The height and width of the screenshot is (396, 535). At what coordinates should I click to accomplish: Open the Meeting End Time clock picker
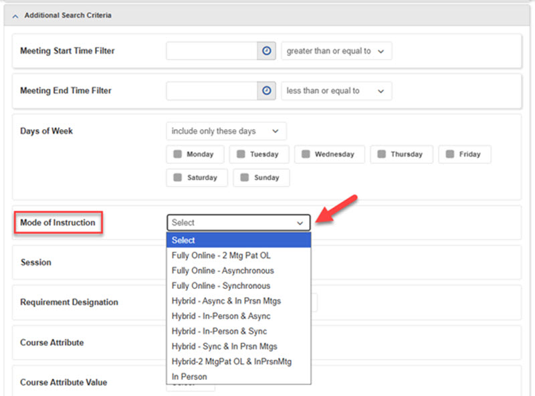point(267,91)
